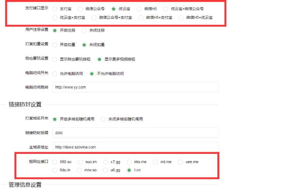Select the 支付宝 payment option
This screenshot has width=307, height=189.
55,9
